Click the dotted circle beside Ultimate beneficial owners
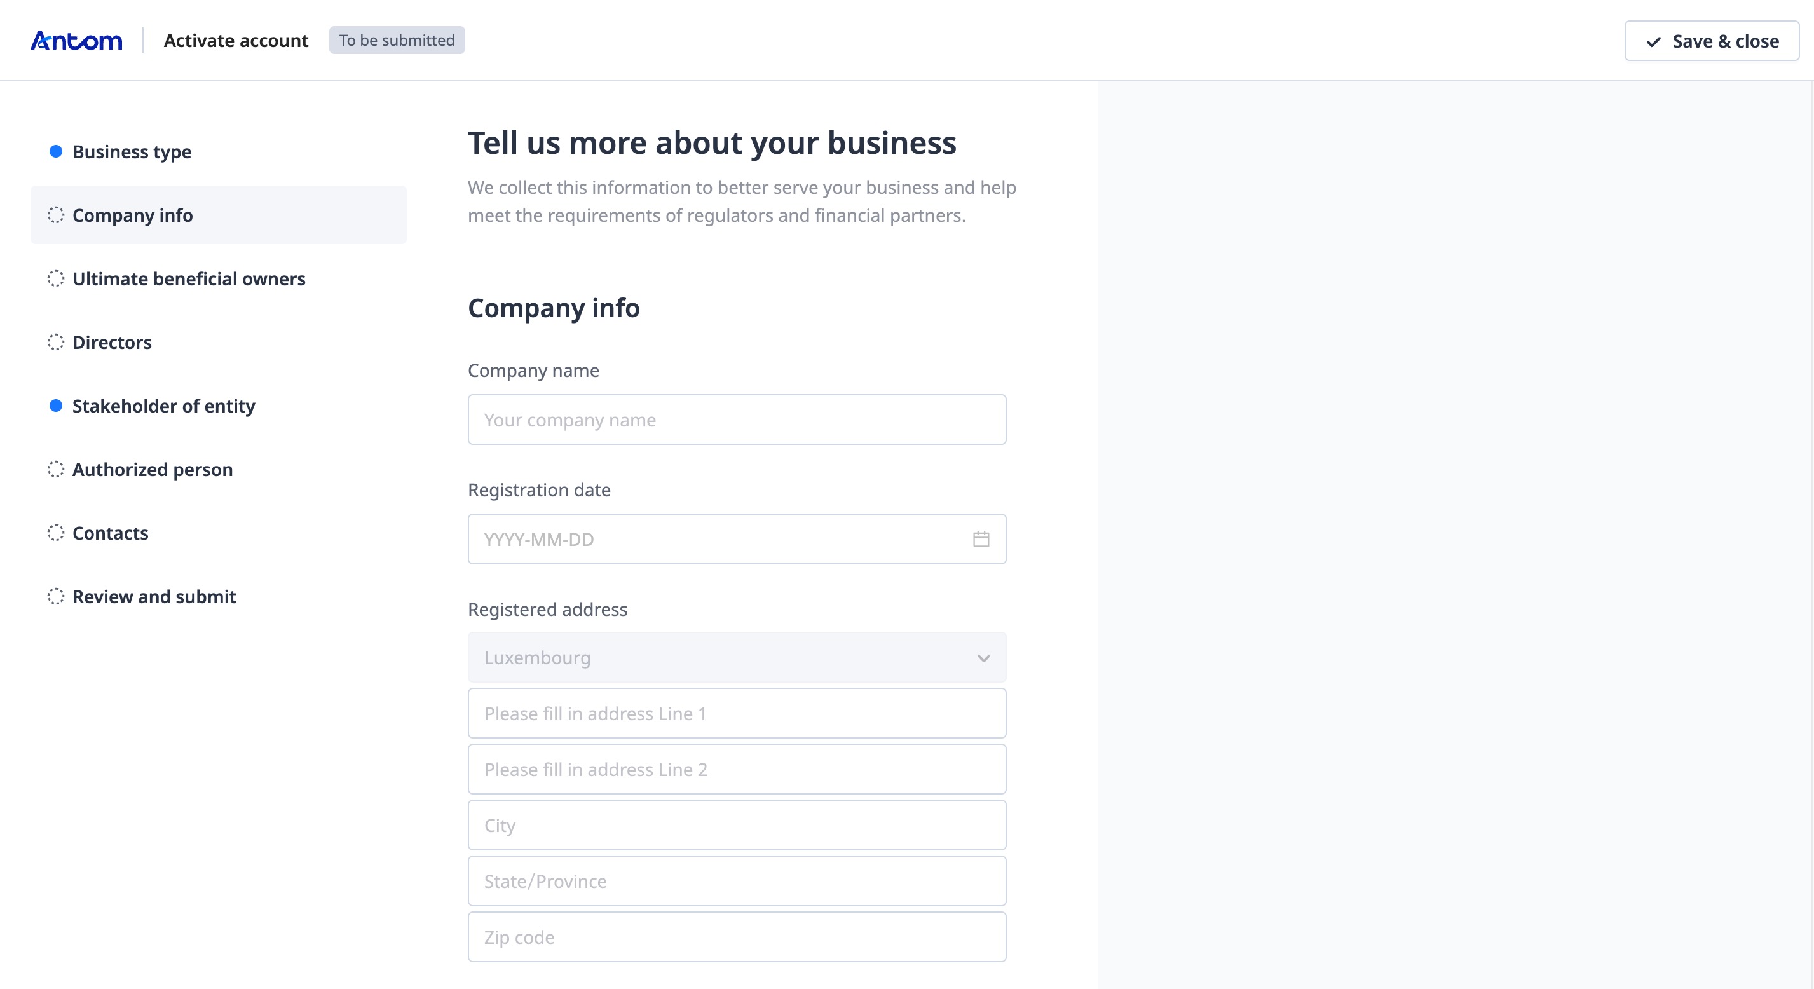The width and height of the screenshot is (1814, 989). point(57,278)
